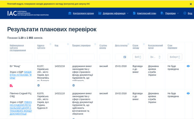Select code cell 14321216

click(59, 66)
